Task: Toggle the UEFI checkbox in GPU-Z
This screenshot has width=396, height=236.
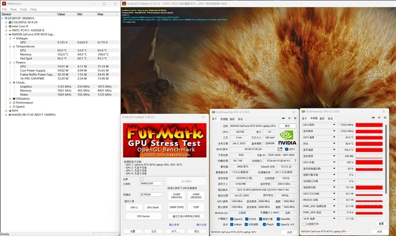Action: point(287,149)
